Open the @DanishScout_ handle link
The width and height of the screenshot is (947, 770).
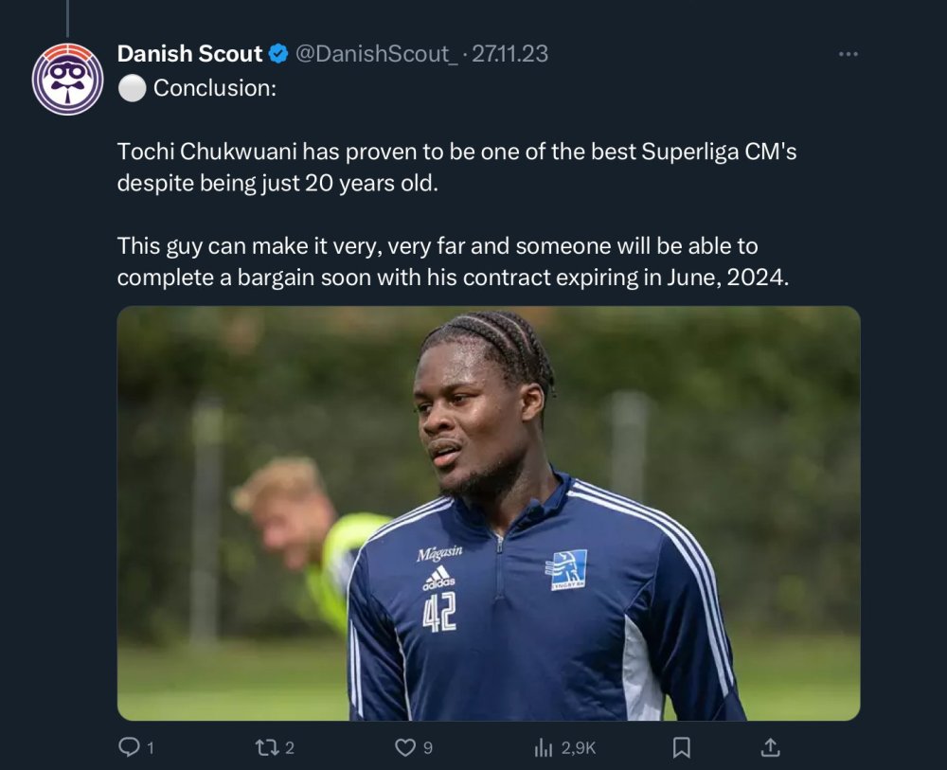click(x=377, y=55)
